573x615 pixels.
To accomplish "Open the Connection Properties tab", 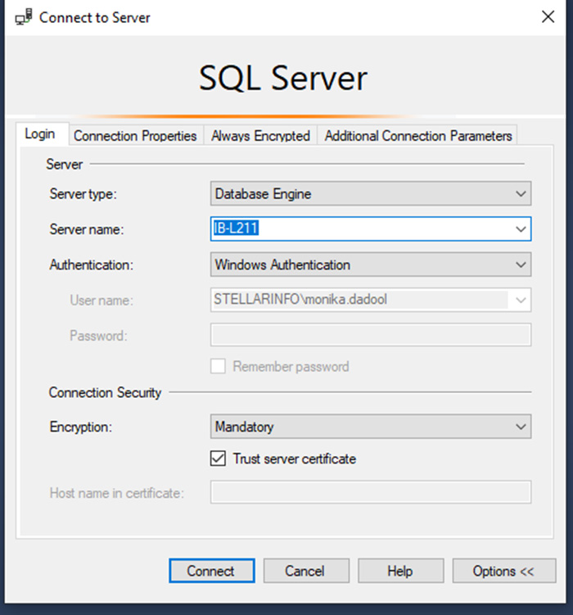I will (x=135, y=136).
